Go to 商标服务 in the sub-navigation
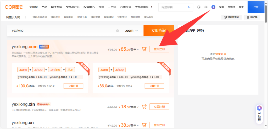This screenshot has height=129, width=268. click(x=149, y=17)
